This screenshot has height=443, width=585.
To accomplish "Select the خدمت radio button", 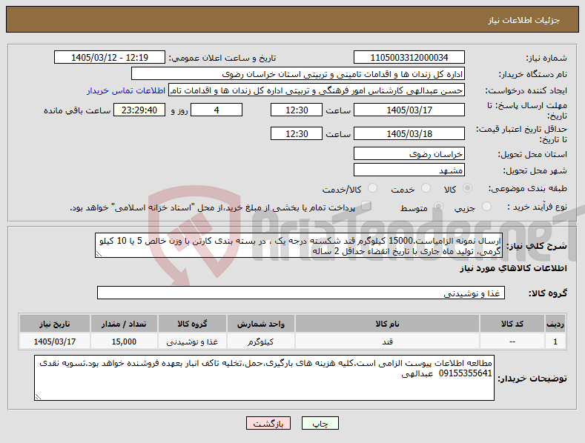I will [x=426, y=188].
